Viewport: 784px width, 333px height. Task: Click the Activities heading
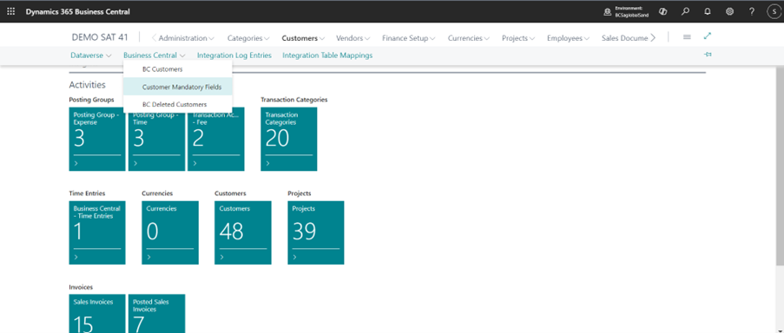point(87,85)
